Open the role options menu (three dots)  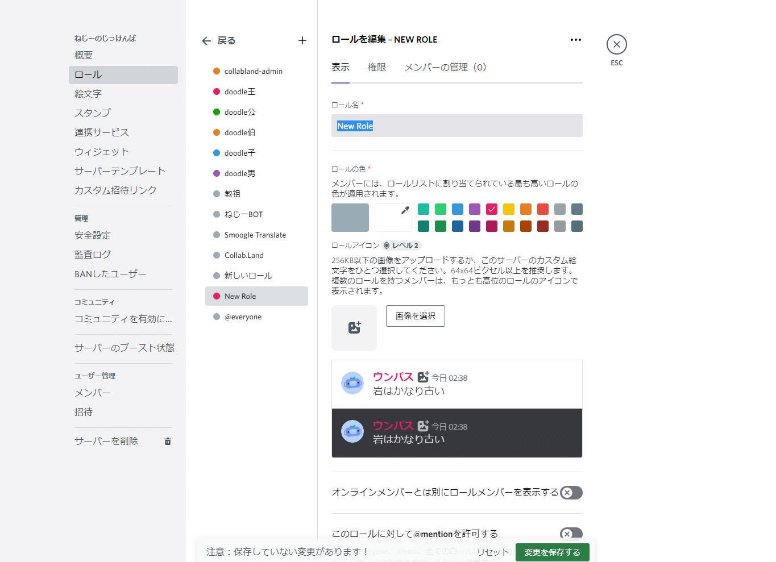[x=575, y=39]
